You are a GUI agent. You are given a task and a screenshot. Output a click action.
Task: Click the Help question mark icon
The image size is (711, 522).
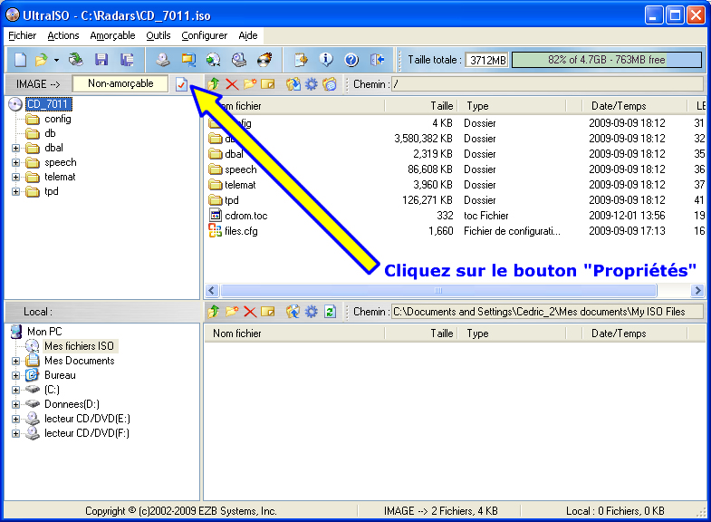(x=351, y=60)
